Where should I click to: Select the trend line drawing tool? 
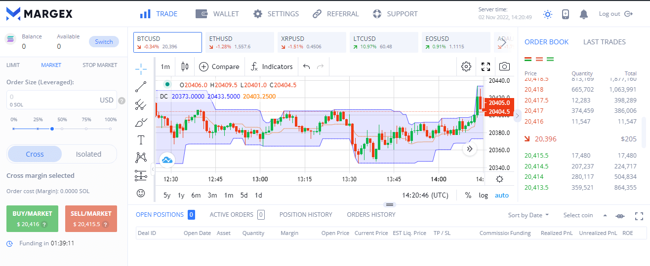(x=141, y=86)
